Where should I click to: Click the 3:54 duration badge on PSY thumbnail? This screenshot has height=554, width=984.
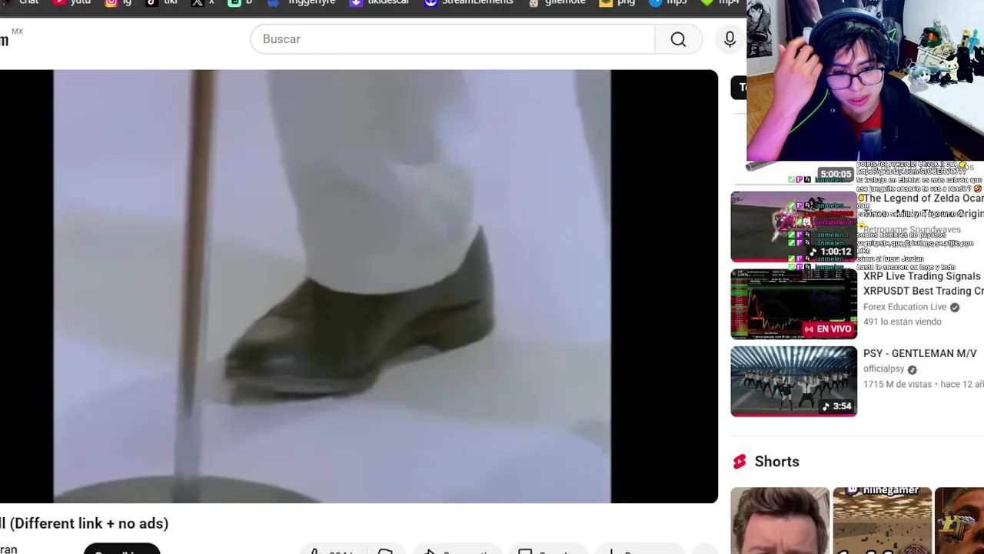[x=836, y=406]
